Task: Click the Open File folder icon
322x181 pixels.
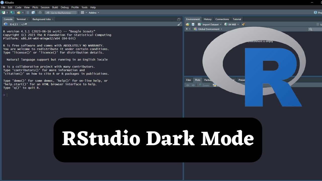Action: (19, 13)
